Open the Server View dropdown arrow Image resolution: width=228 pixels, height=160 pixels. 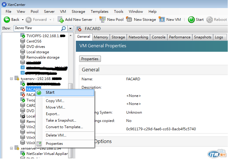coord(70,28)
